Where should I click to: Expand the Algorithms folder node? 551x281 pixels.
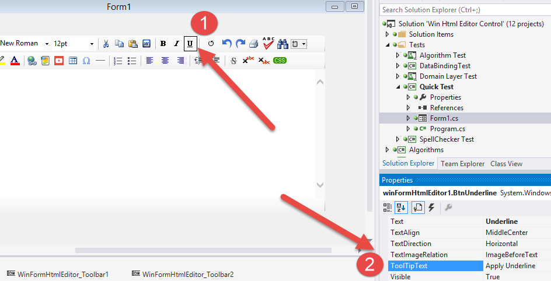pyautogui.click(x=388, y=150)
